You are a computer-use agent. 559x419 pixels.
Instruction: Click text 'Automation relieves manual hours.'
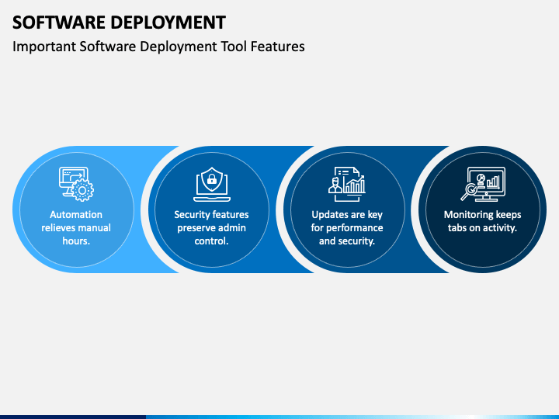click(76, 227)
